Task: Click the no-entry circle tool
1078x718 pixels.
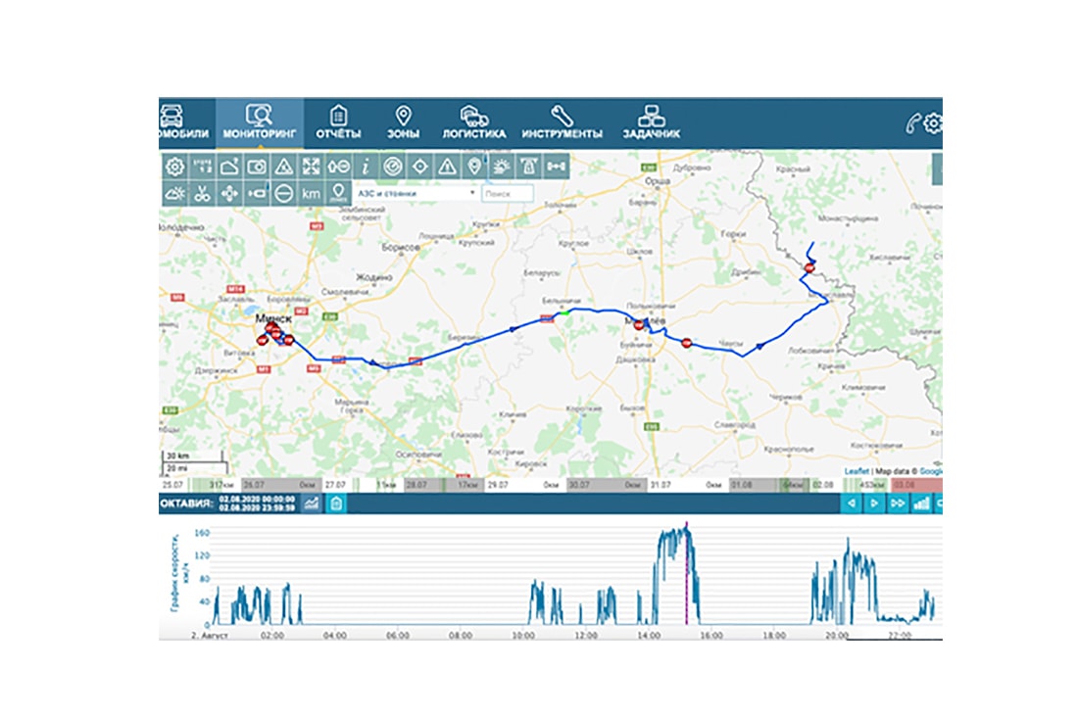Action: [284, 194]
